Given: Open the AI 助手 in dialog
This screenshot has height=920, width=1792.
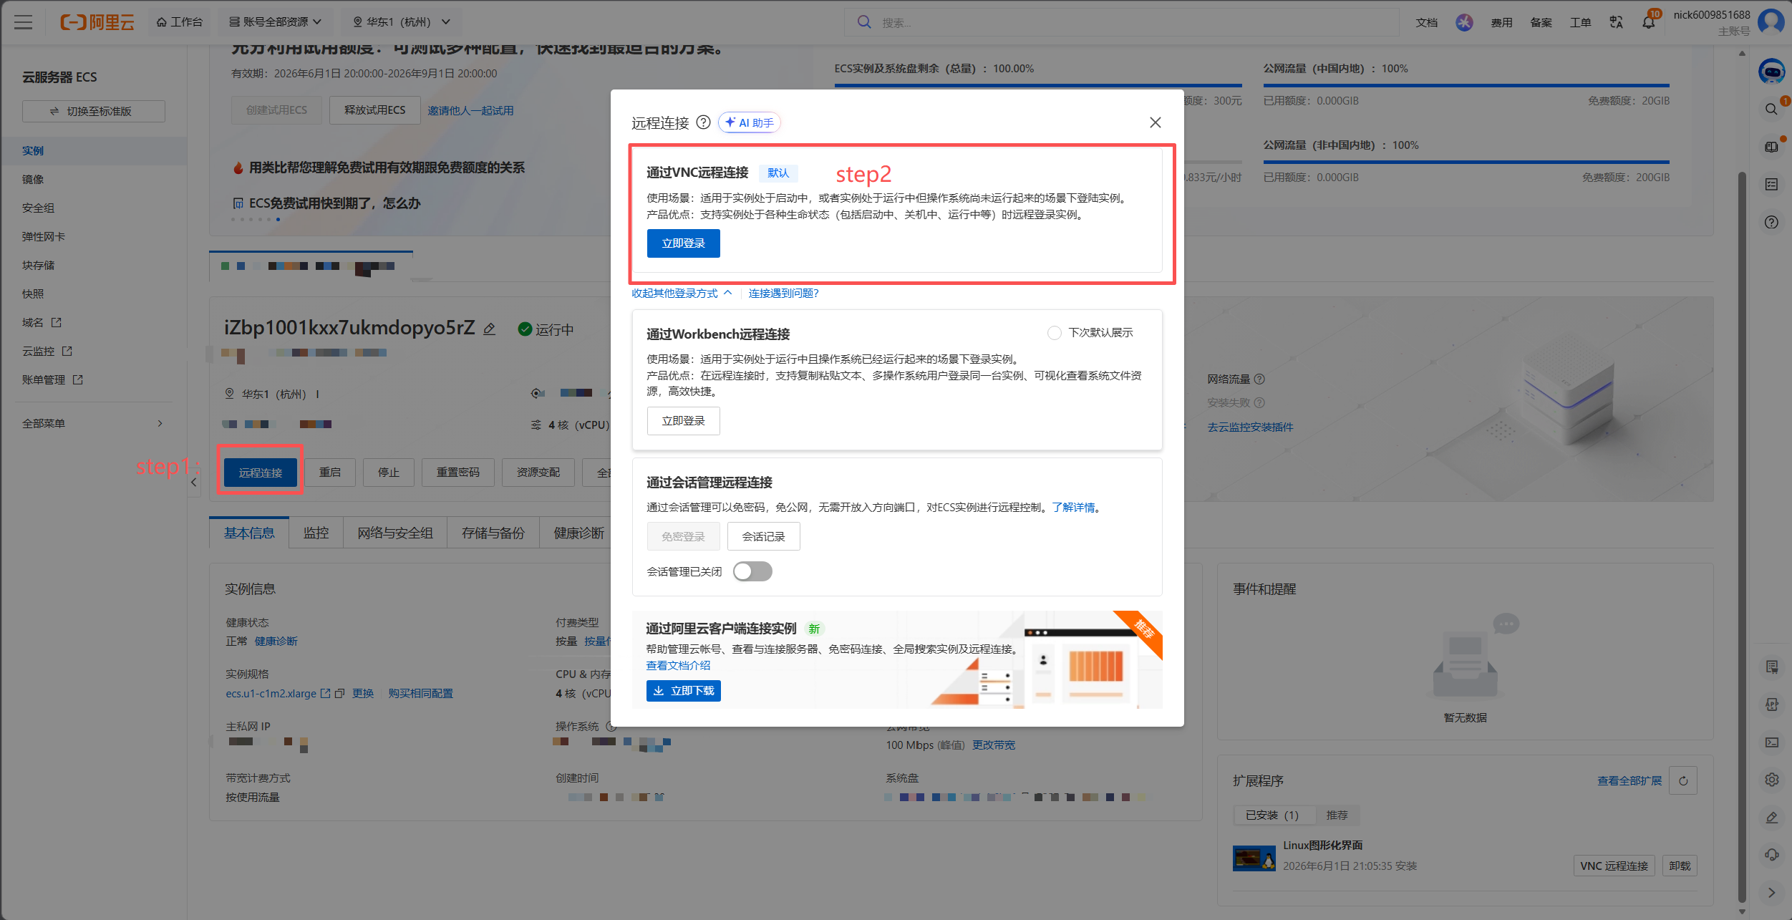Looking at the screenshot, I should (x=750, y=122).
